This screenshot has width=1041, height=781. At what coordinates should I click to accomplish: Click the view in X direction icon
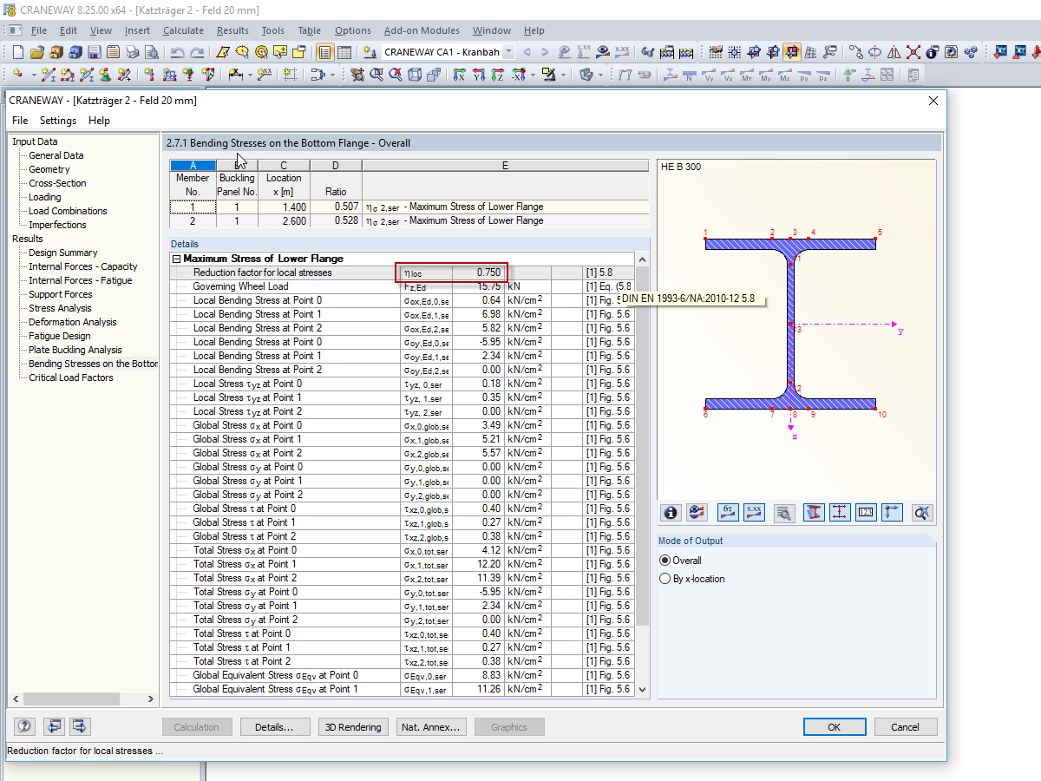pos(460,75)
